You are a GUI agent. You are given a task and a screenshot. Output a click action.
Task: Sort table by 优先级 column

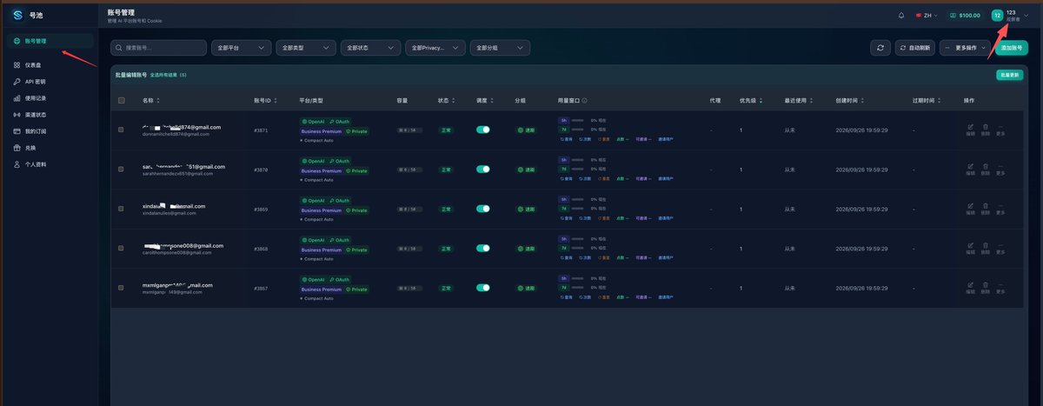click(x=751, y=101)
